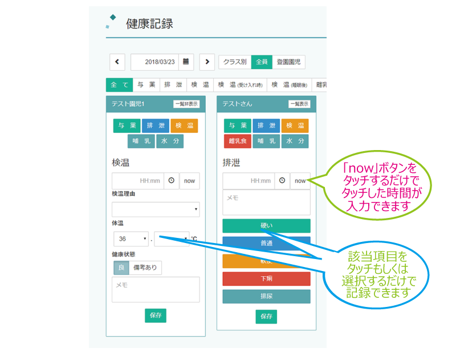
Task: Open the calendar date picker icon
Action: 186,62
